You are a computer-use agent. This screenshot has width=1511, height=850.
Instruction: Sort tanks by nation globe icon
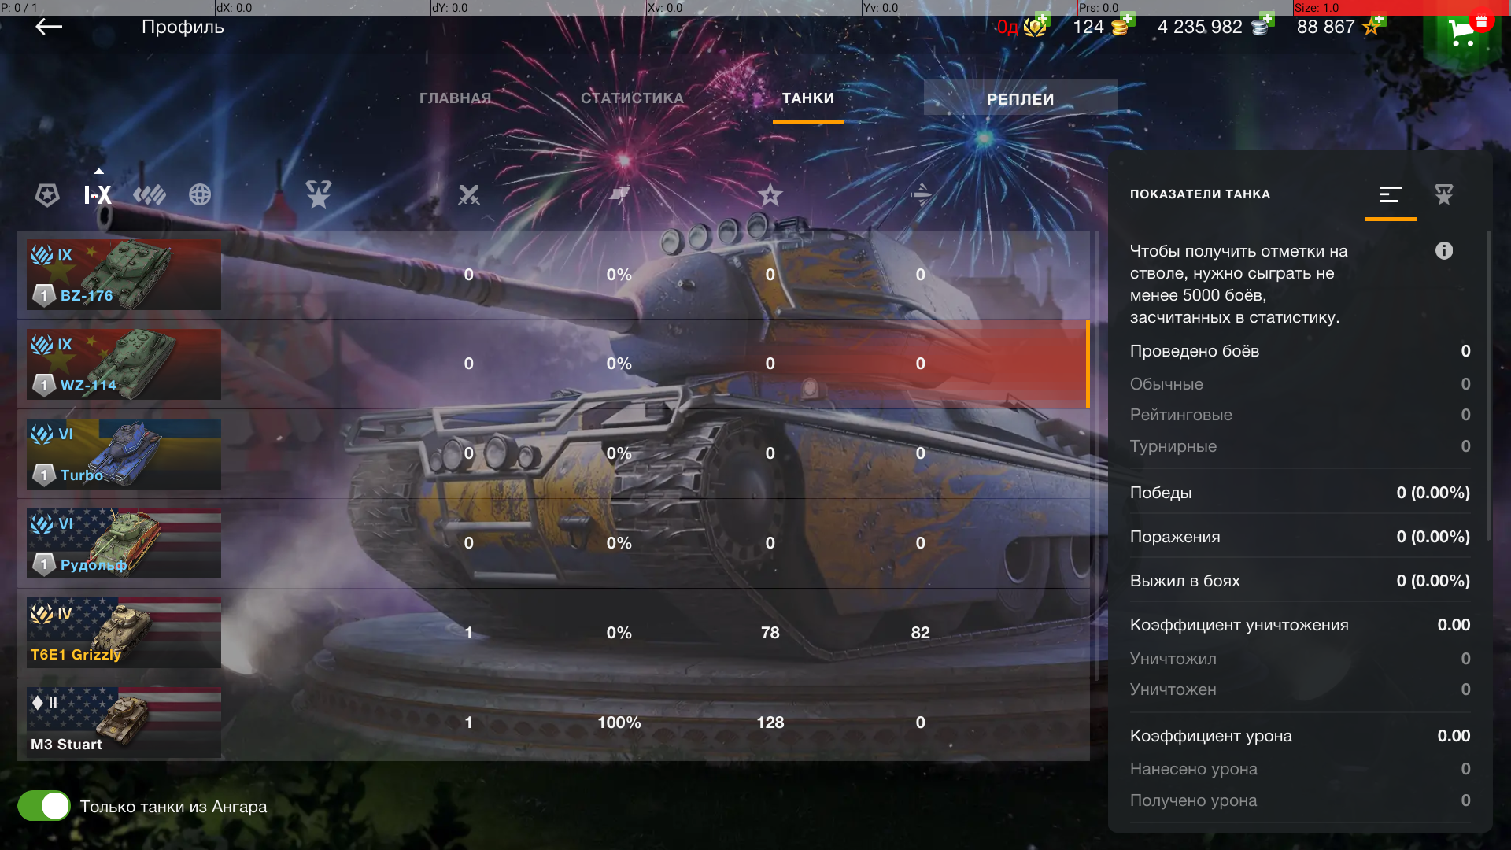tap(200, 194)
